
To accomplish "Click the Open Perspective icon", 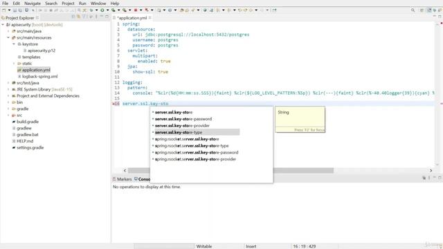I will [x=422, y=10].
